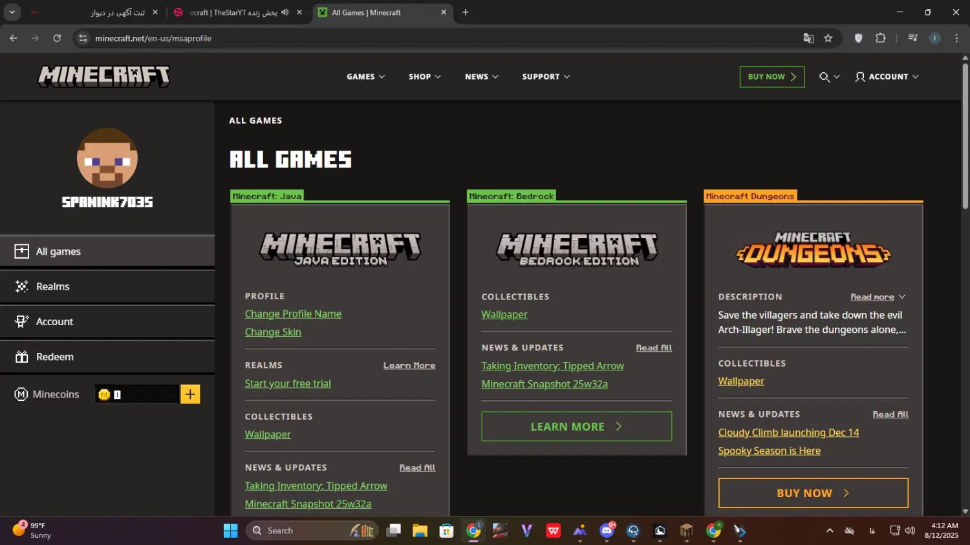Expand the SUPPORT menu
The width and height of the screenshot is (970, 545).
pyautogui.click(x=546, y=77)
